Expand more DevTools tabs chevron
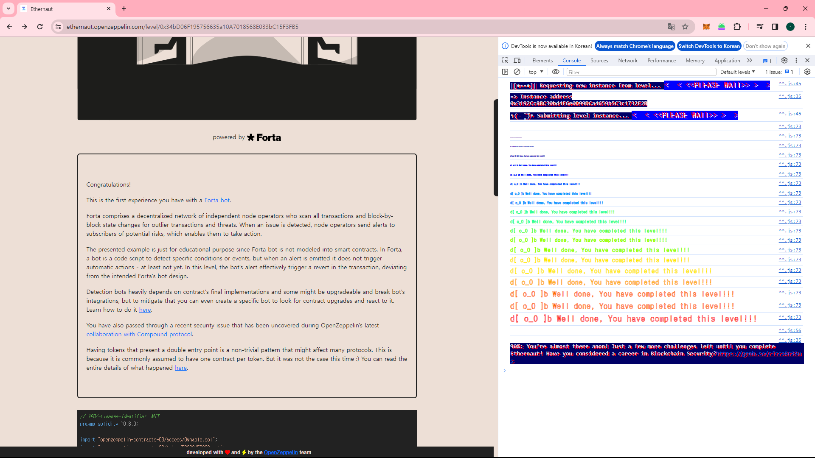The image size is (815, 458). point(750,61)
